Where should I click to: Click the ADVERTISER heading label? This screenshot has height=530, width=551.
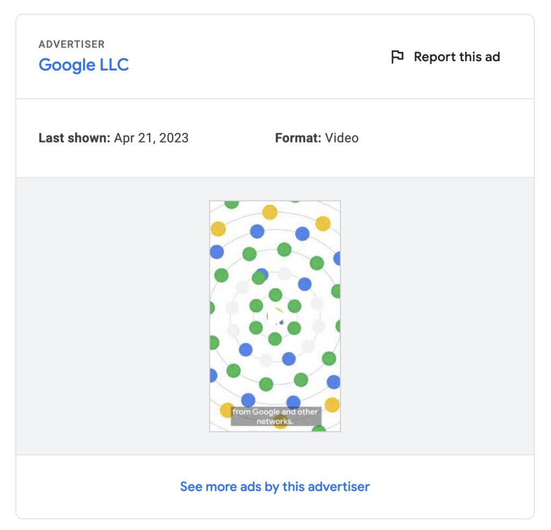pos(72,44)
